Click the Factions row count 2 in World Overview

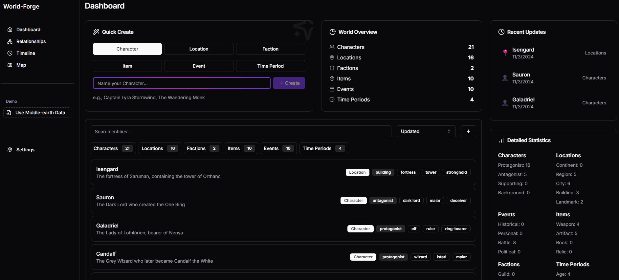click(472, 68)
